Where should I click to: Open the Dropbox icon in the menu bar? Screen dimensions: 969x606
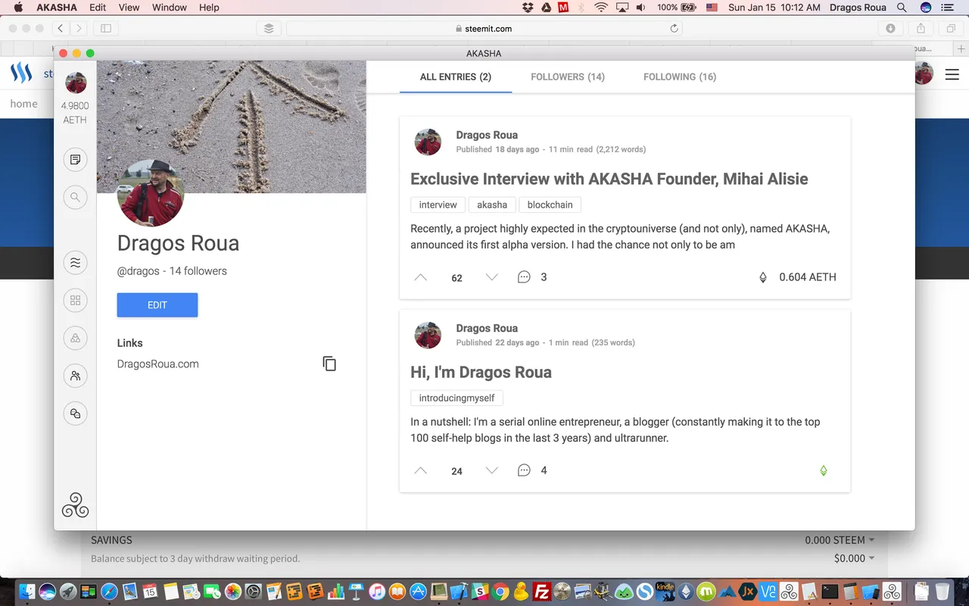coord(528,8)
